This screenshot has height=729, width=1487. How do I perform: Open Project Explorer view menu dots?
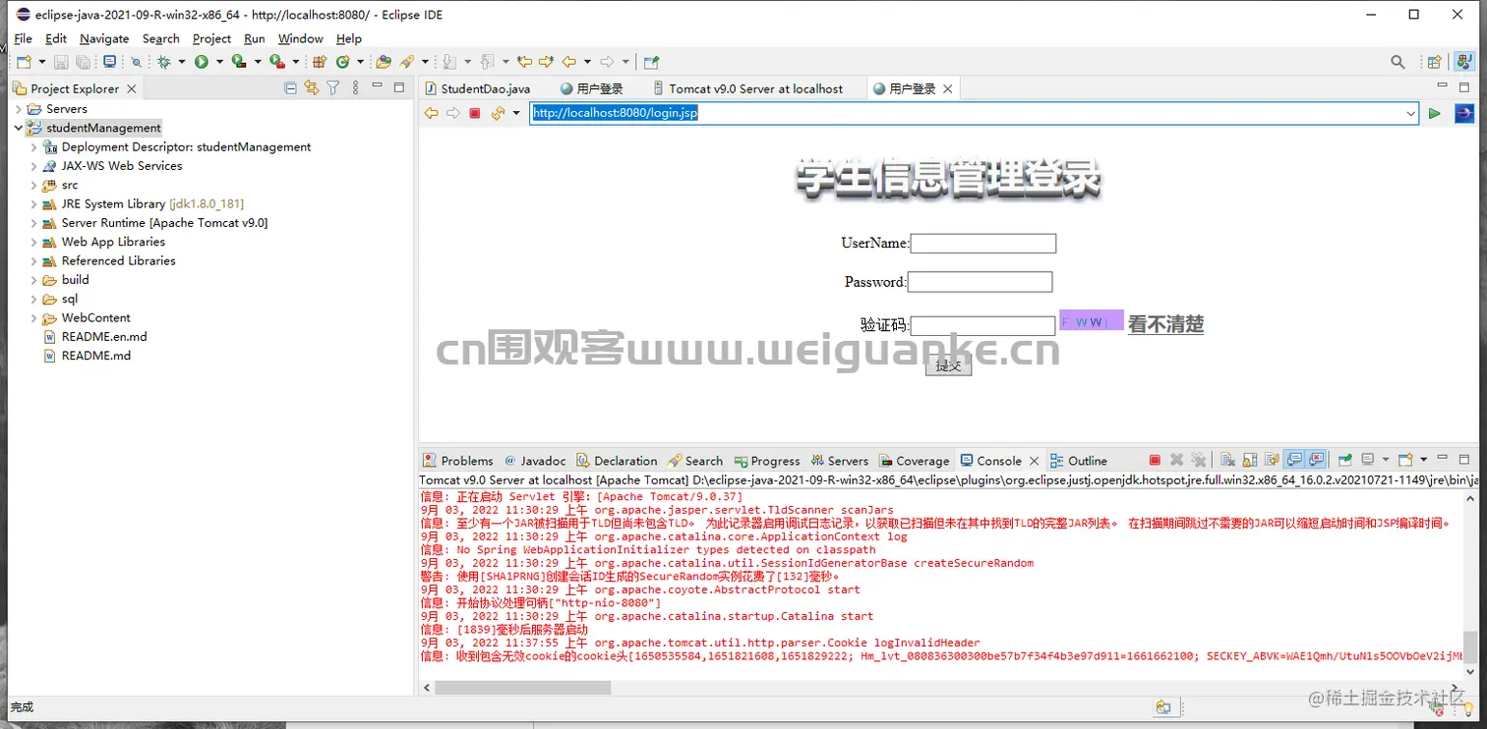point(355,87)
